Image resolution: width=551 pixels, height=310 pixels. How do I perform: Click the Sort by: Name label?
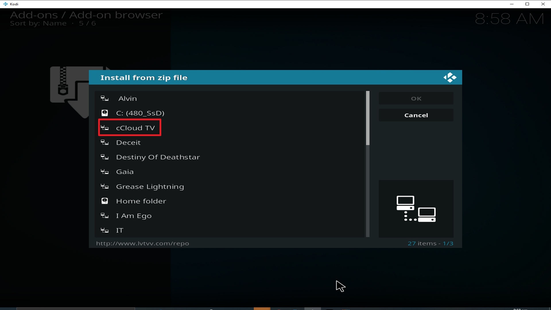click(x=38, y=24)
